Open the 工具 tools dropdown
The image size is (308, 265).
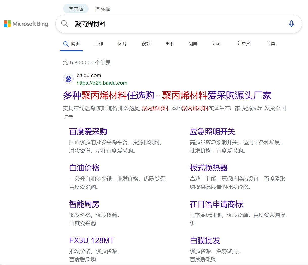coord(271,43)
